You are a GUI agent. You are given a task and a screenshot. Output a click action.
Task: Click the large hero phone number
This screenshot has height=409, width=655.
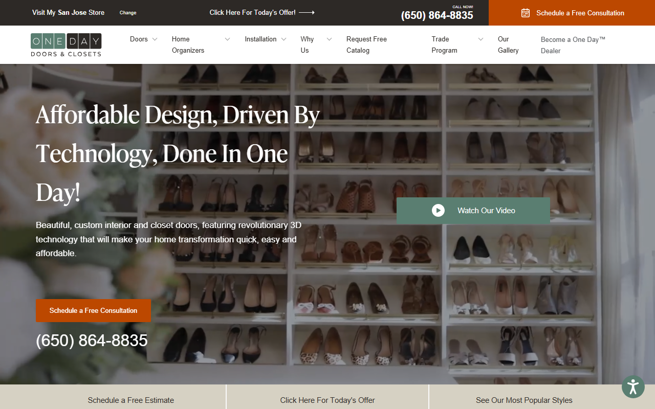(x=92, y=340)
